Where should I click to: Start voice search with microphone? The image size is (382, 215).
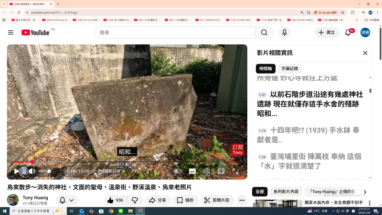pyautogui.click(x=284, y=32)
